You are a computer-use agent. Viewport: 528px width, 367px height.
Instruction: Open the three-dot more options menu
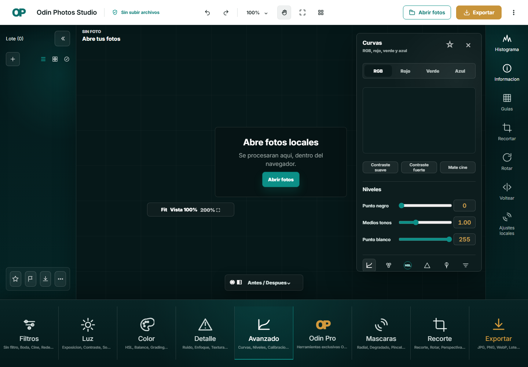(x=514, y=12)
